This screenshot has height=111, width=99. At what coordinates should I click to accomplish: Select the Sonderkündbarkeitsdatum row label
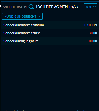[x=24, y=25]
